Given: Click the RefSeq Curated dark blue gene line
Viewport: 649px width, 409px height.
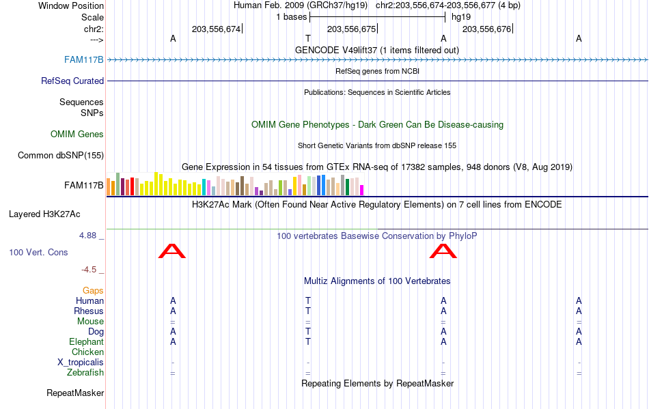Looking at the screenshot, I should coord(377,81).
